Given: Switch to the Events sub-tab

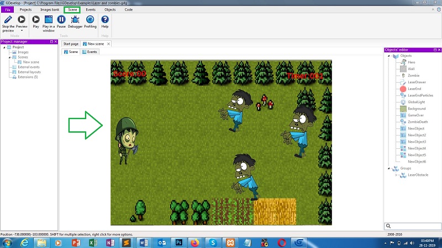Looking at the screenshot, I should click(x=90, y=52).
